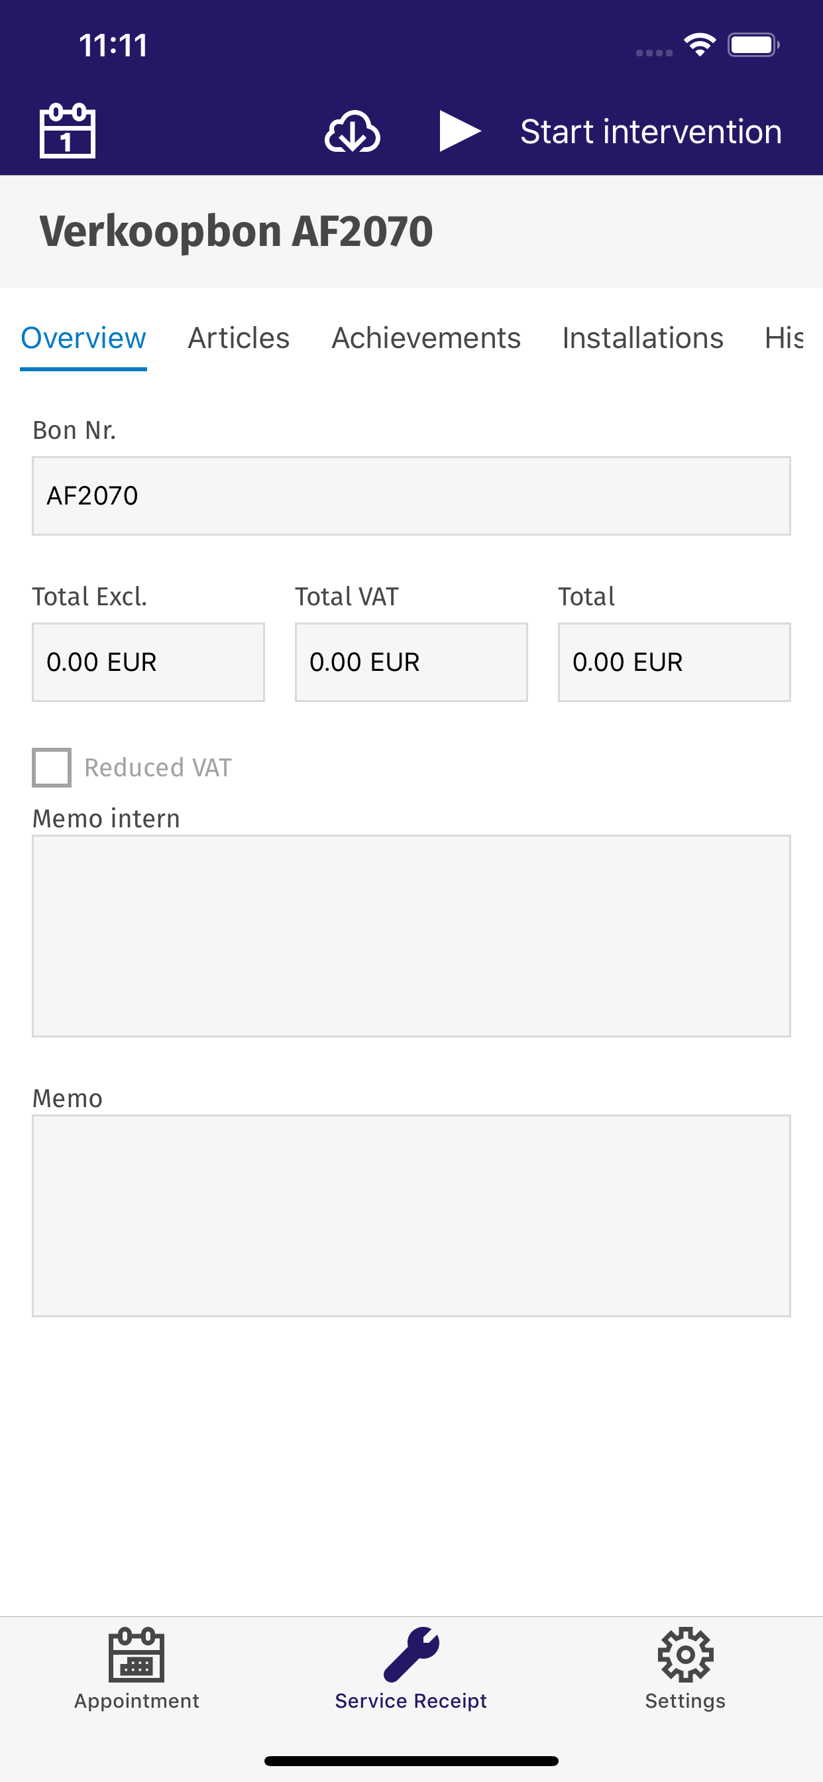Screen dimensions: 823x1782
Task: Select the Overview tab
Action: pos(83,338)
